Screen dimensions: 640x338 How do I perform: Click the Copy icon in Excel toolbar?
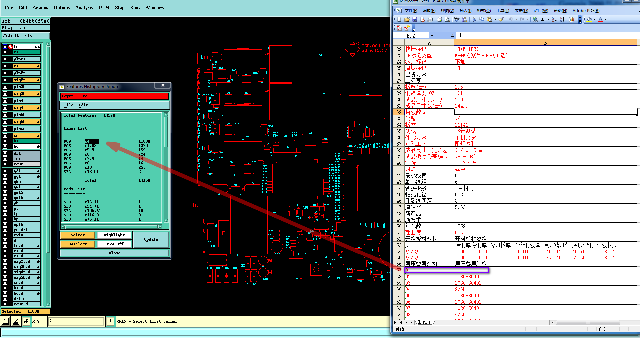[x=482, y=19]
